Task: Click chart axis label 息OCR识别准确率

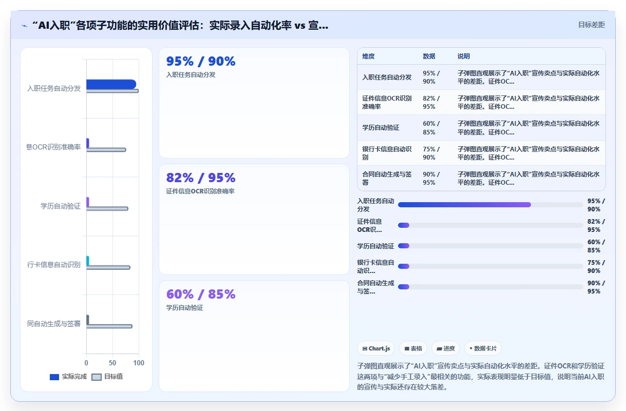Action: click(x=53, y=147)
